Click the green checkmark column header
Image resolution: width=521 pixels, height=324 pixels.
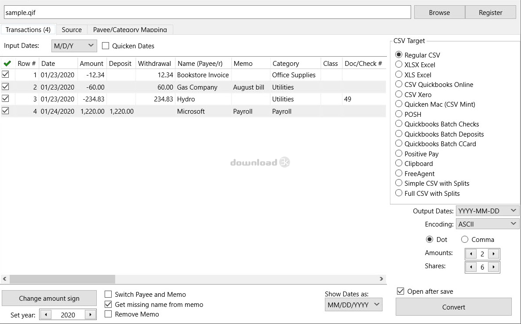[7, 63]
